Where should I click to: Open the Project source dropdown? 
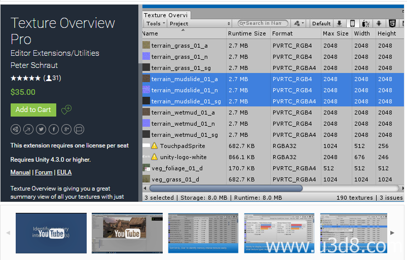tap(200, 23)
